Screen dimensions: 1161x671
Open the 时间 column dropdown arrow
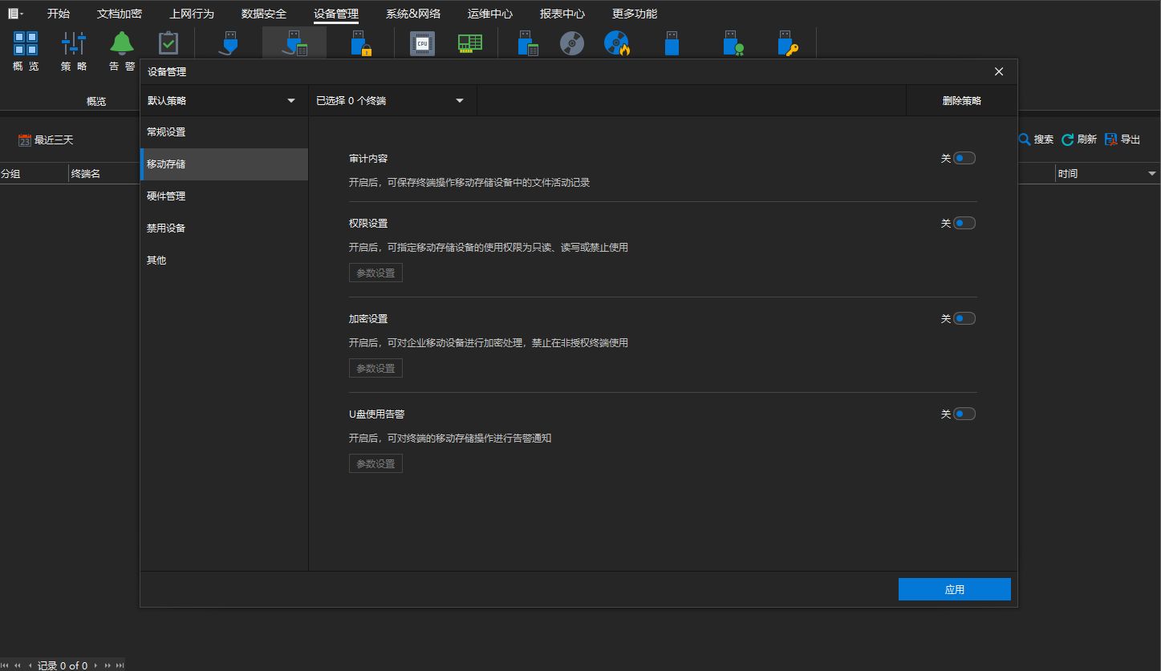[1152, 173]
